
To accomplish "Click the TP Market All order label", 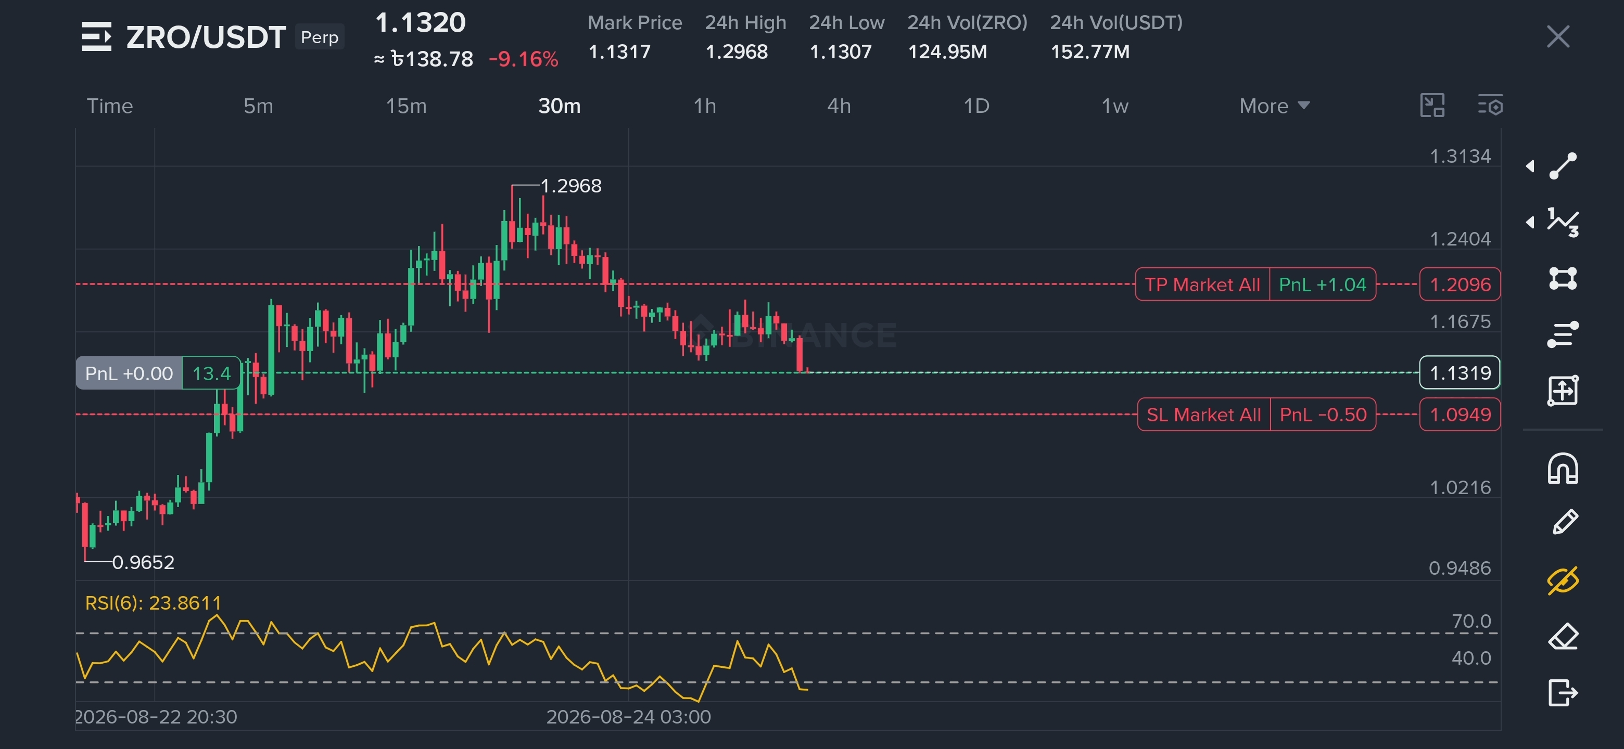I will (x=1202, y=284).
